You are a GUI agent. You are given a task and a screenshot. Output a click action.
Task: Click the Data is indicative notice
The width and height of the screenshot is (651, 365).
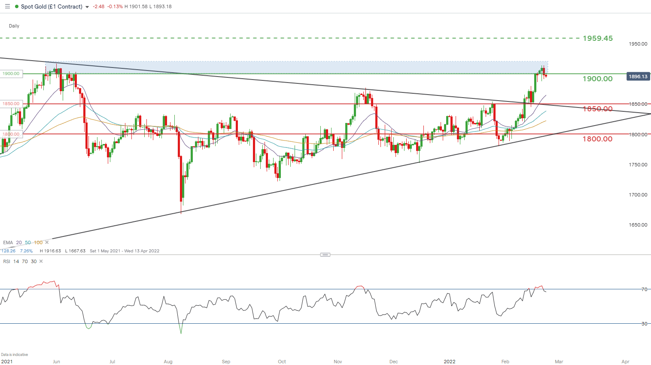tap(15, 355)
